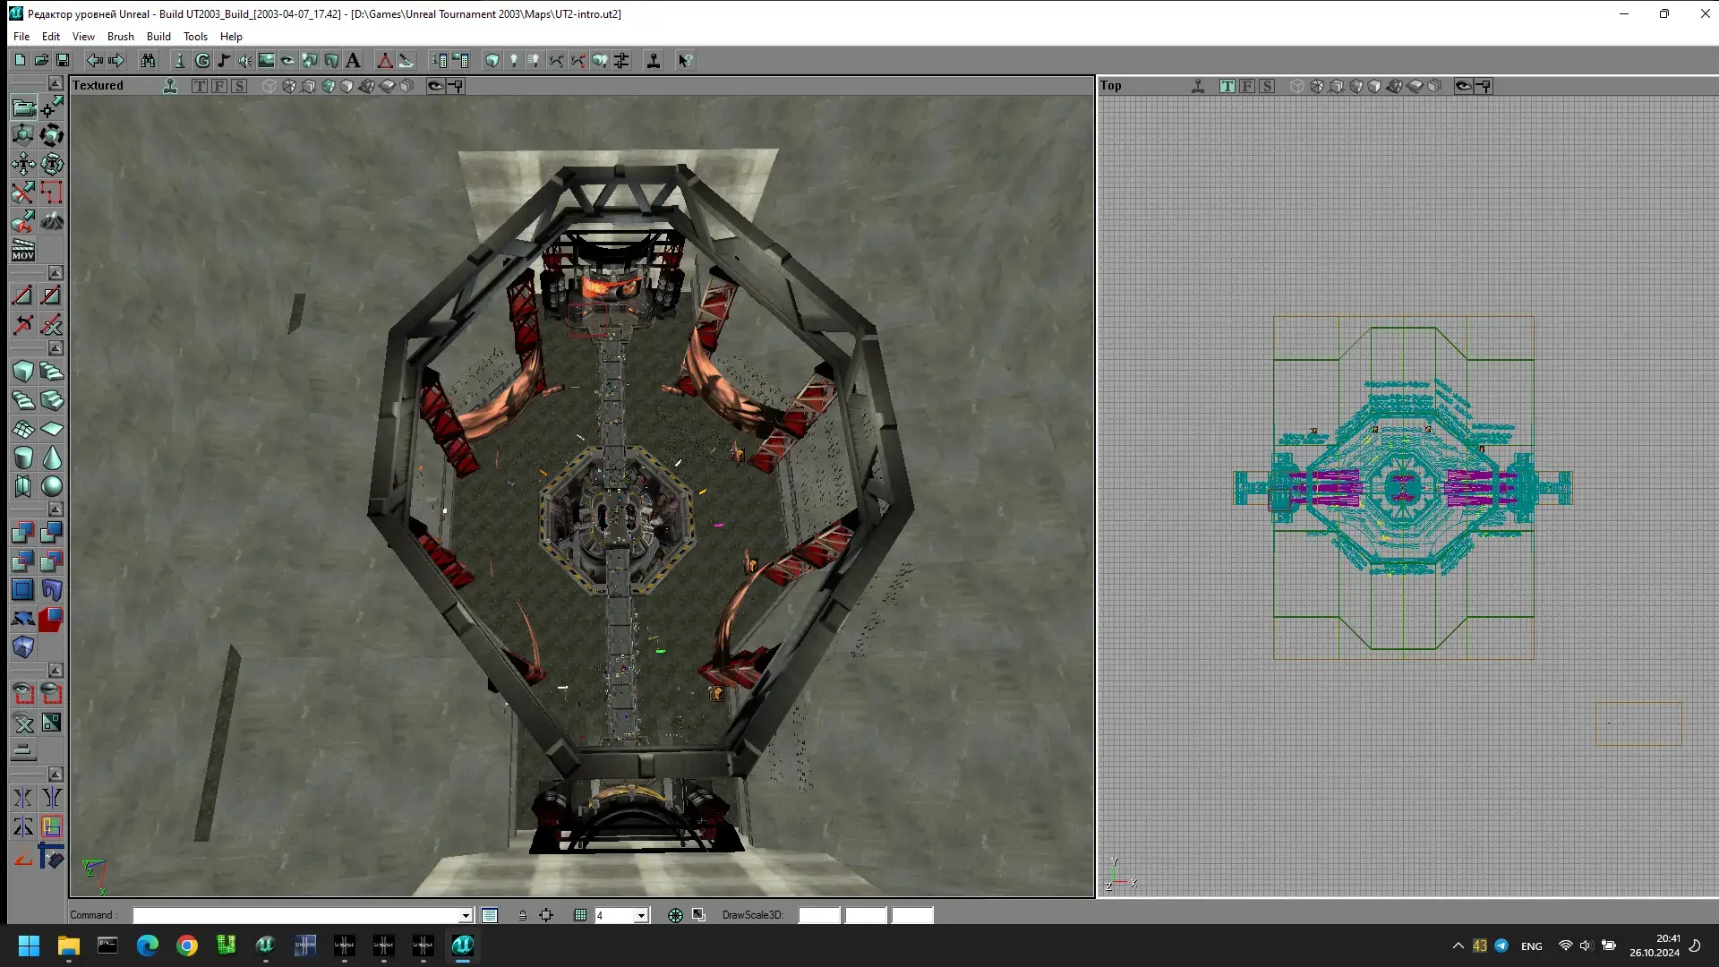Toggle realtime preview in Textured viewport

tap(170, 86)
